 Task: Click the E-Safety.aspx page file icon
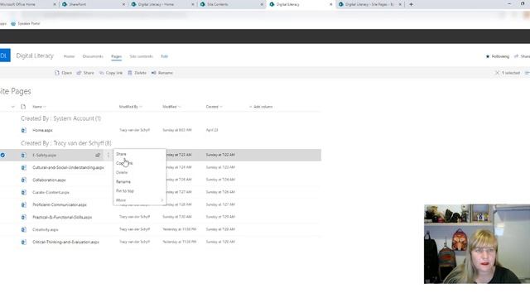[24, 155]
